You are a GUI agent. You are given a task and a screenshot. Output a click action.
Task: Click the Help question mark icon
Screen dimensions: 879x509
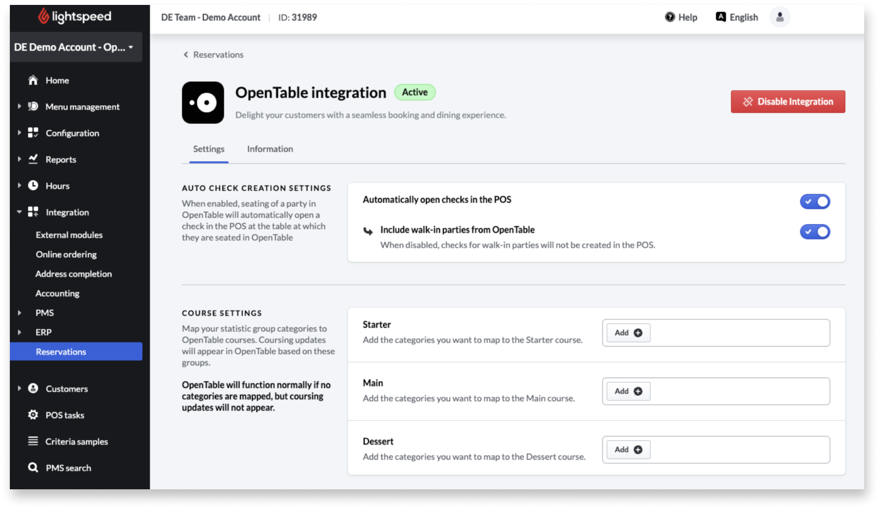(x=670, y=17)
